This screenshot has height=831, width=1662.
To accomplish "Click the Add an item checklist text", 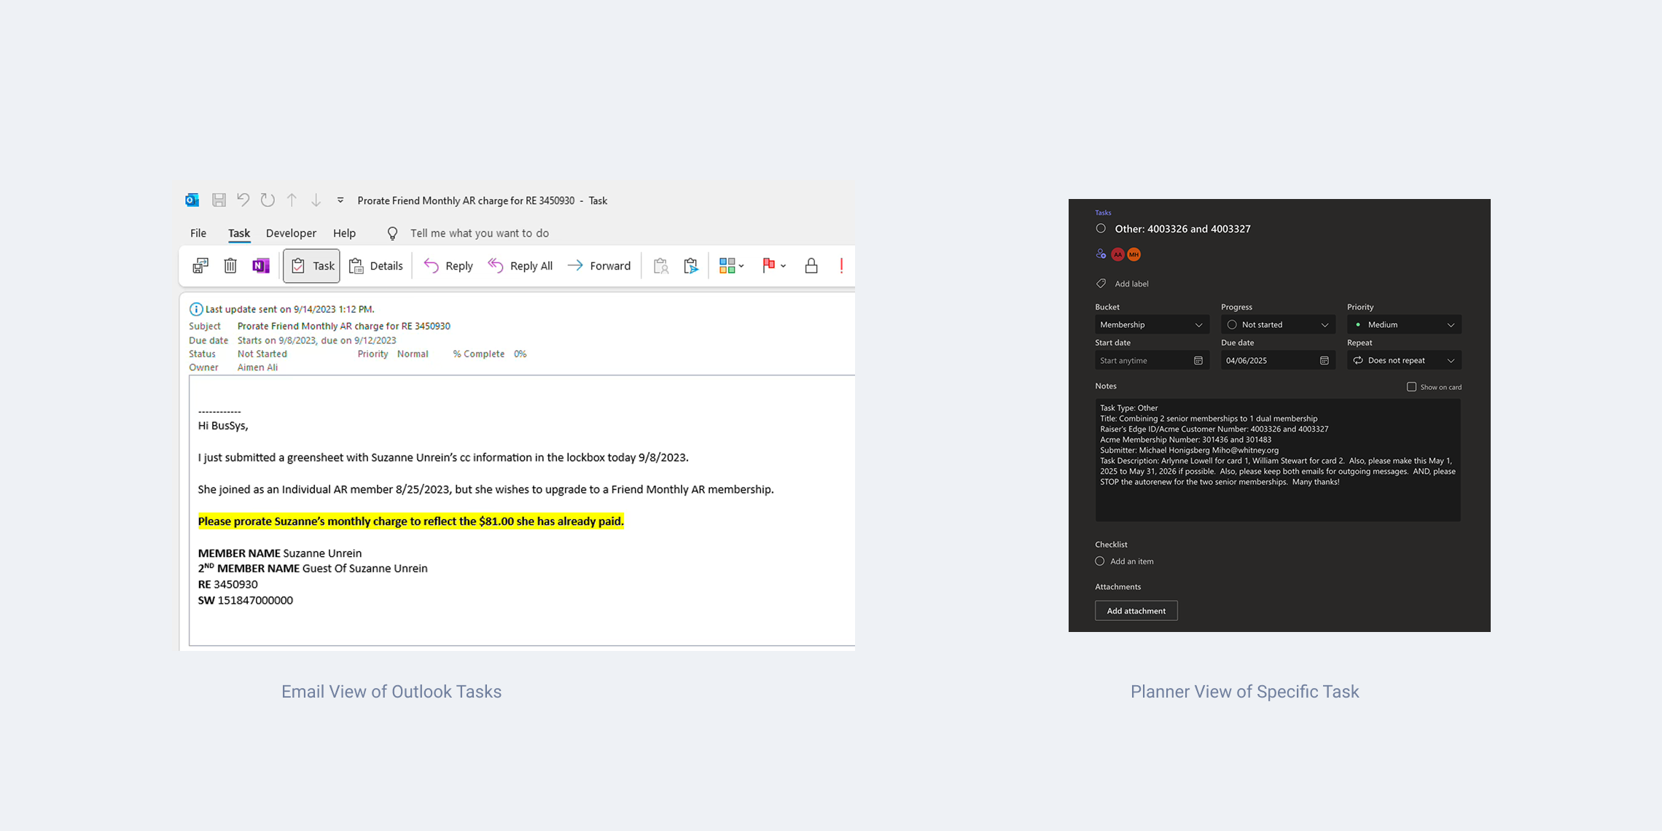I will pyautogui.click(x=1131, y=561).
